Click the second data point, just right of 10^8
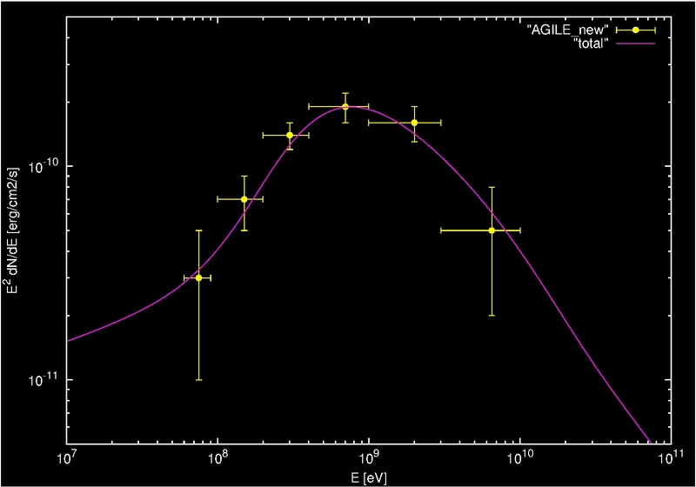 pos(244,199)
